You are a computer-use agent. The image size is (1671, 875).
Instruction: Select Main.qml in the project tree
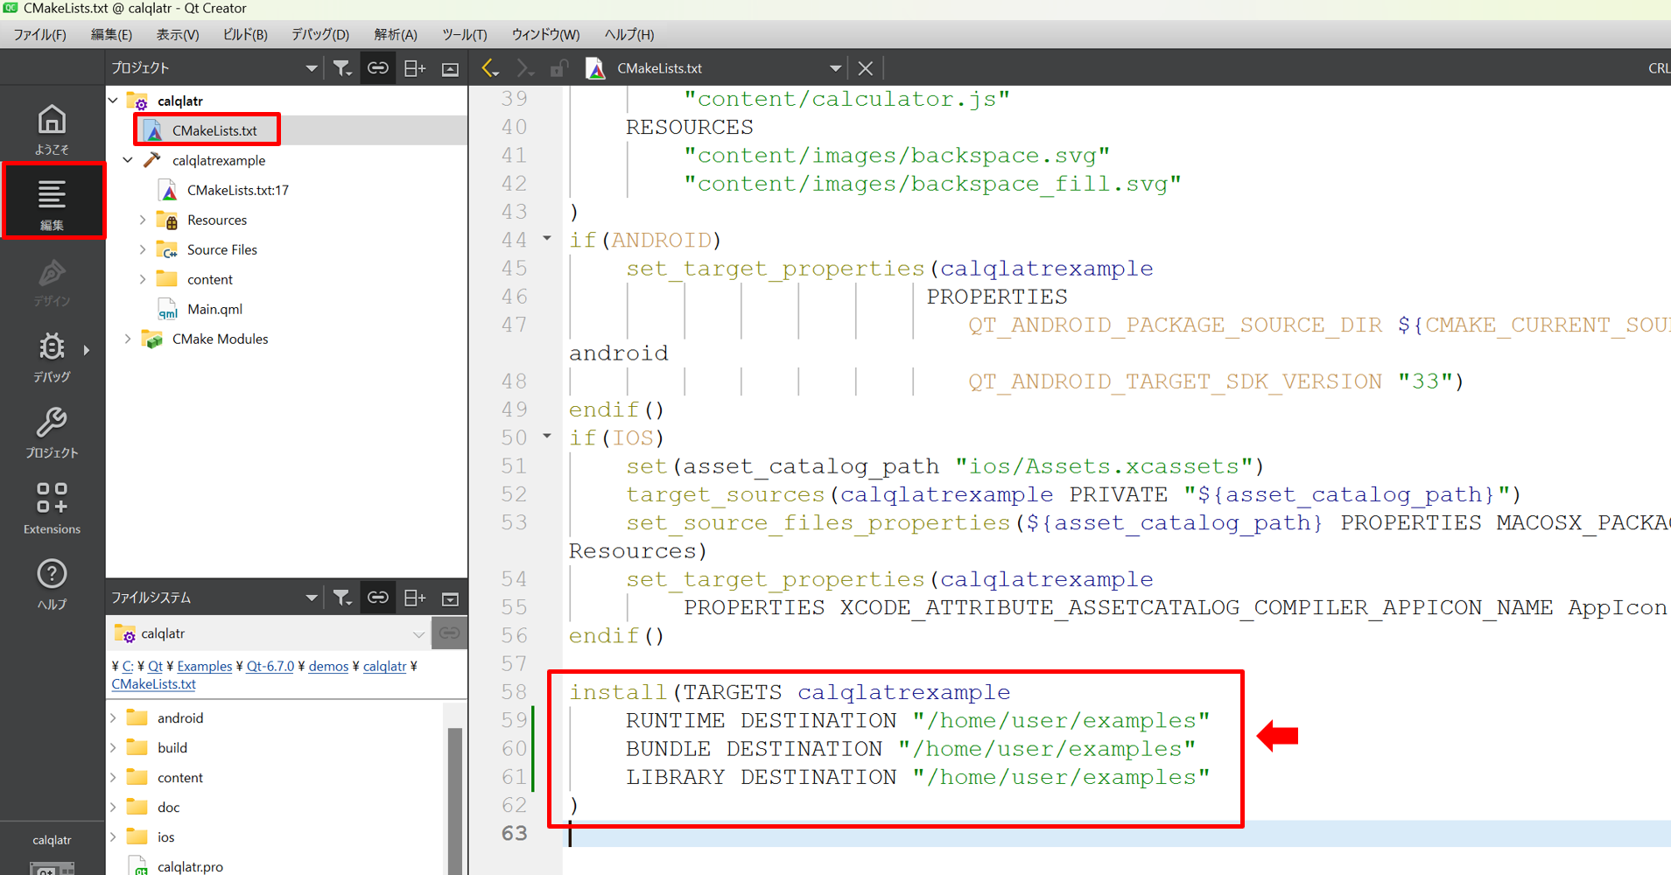click(214, 309)
